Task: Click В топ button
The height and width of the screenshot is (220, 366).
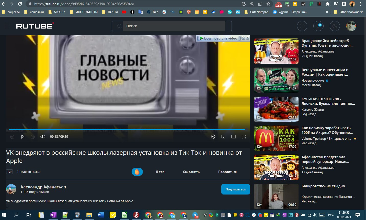Action: pos(160,172)
